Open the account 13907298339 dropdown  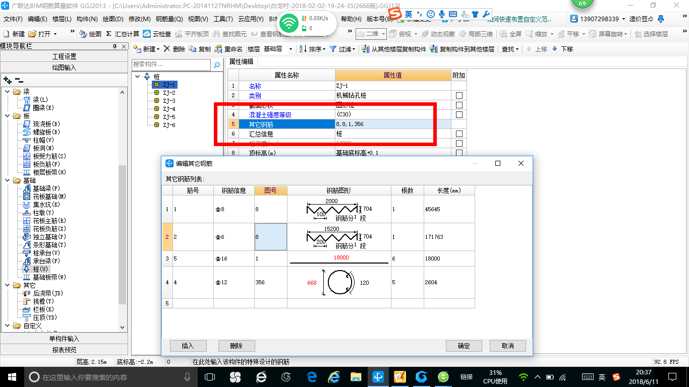(x=598, y=19)
